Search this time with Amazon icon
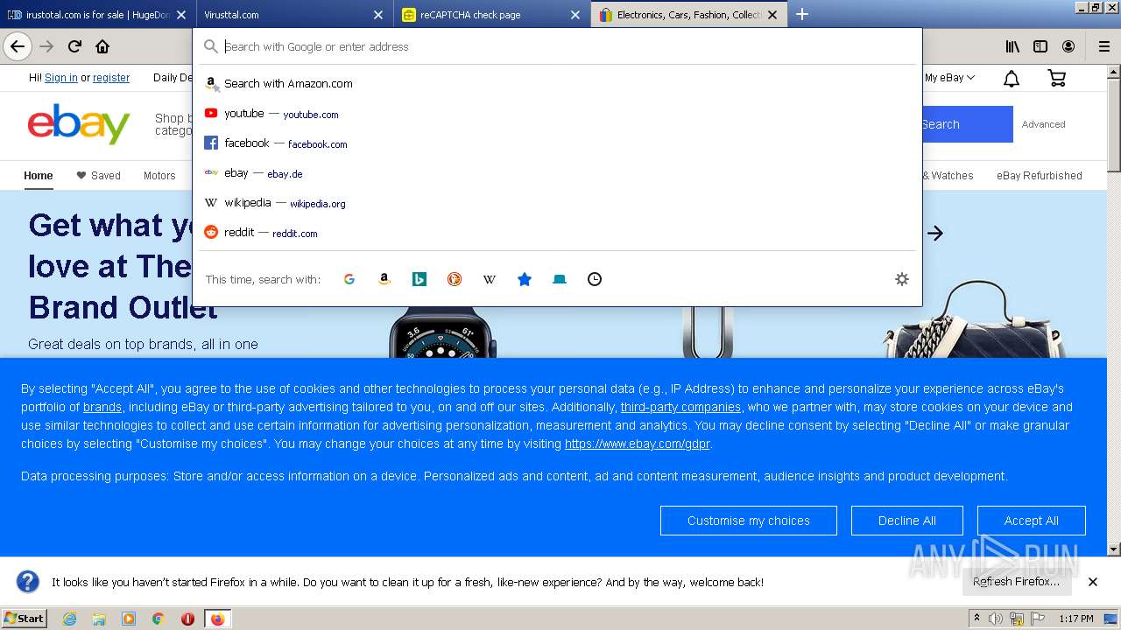This screenshot has width=1121, height=630. [384, 279]
